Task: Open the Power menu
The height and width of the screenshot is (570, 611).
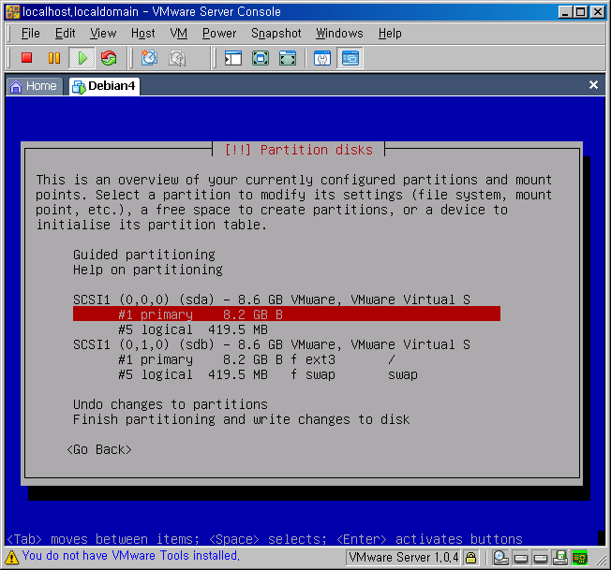Action: [219, 33]
